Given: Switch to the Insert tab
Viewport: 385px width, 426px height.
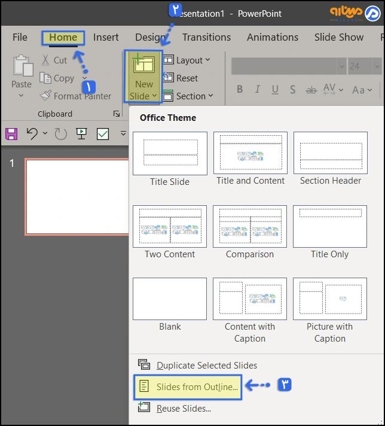Looking at the screenshot, I should (x=106, y=37).
